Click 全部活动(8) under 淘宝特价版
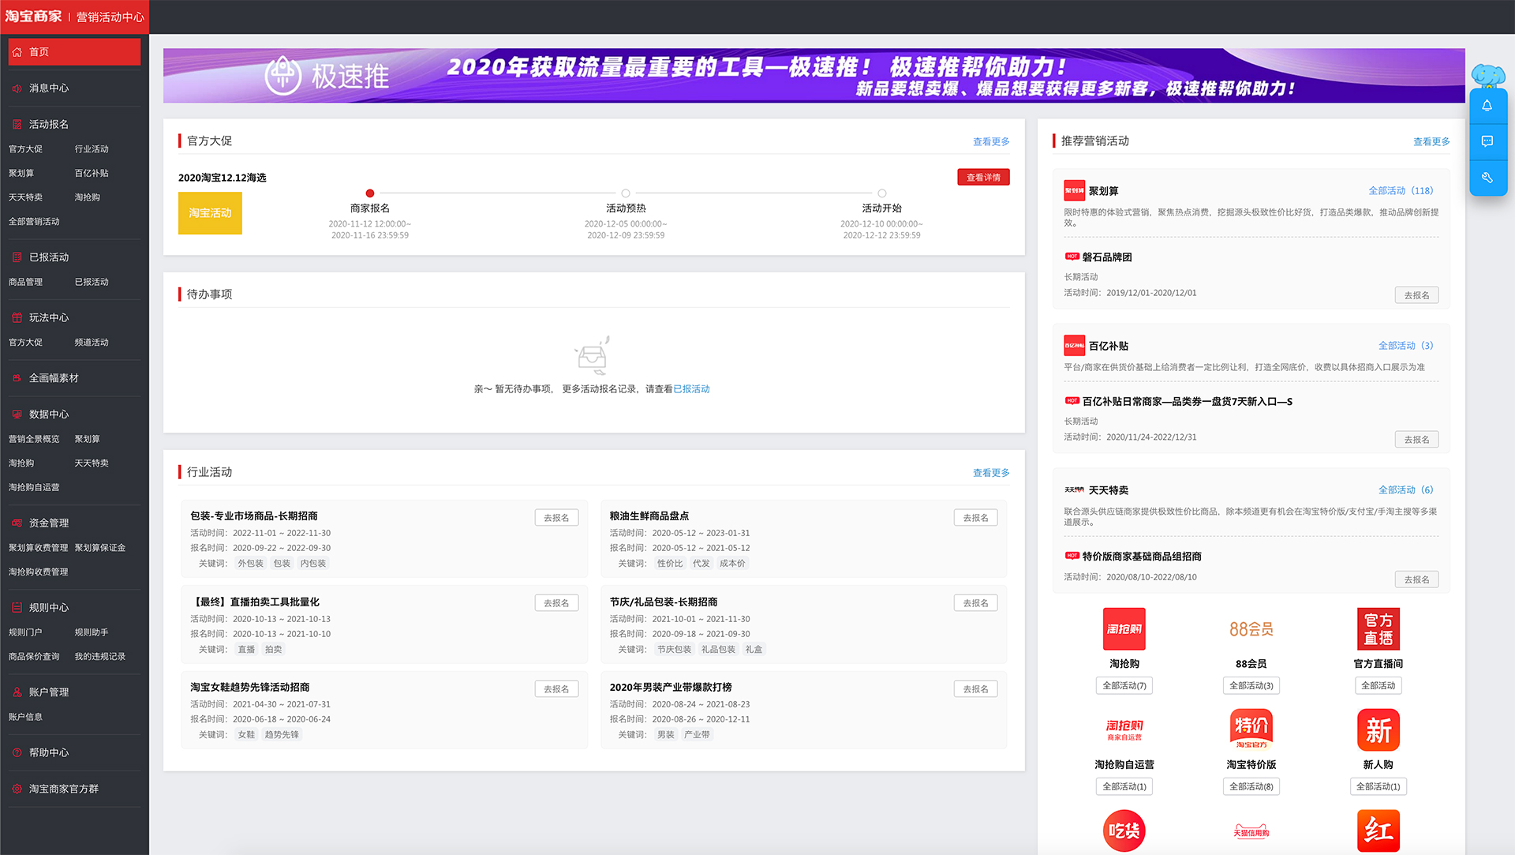Viewport: 1515px width, 855px height. tap(1251, 787)
